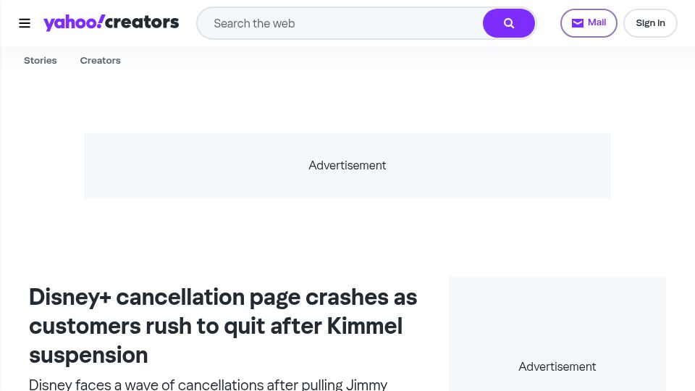
Task: Click the subheading starting 'Disney faces a wave'
Action: coord(208,384)
